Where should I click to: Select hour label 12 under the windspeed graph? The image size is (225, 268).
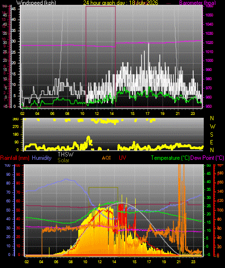point(97,113)
